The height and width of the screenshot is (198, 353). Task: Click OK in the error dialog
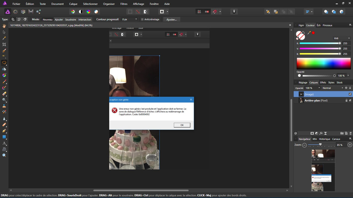point(182,125)
